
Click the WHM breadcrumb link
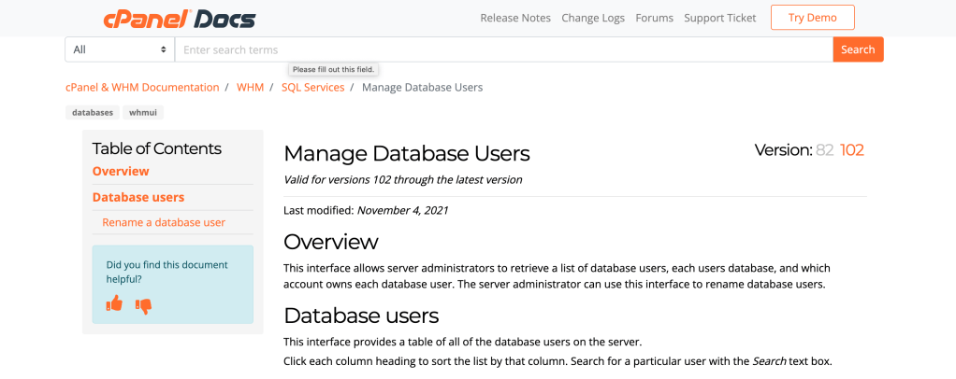pyautogui.click(x=250, y=87)
